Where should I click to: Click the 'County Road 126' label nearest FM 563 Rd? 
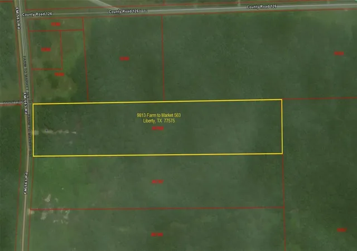[x=37, y=14]
